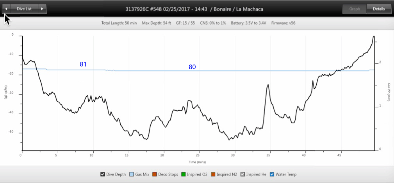The width and height of the screenshot is (394, 183).
Task: Go to the next dive using right arrow
Action: tap(42, 9)
